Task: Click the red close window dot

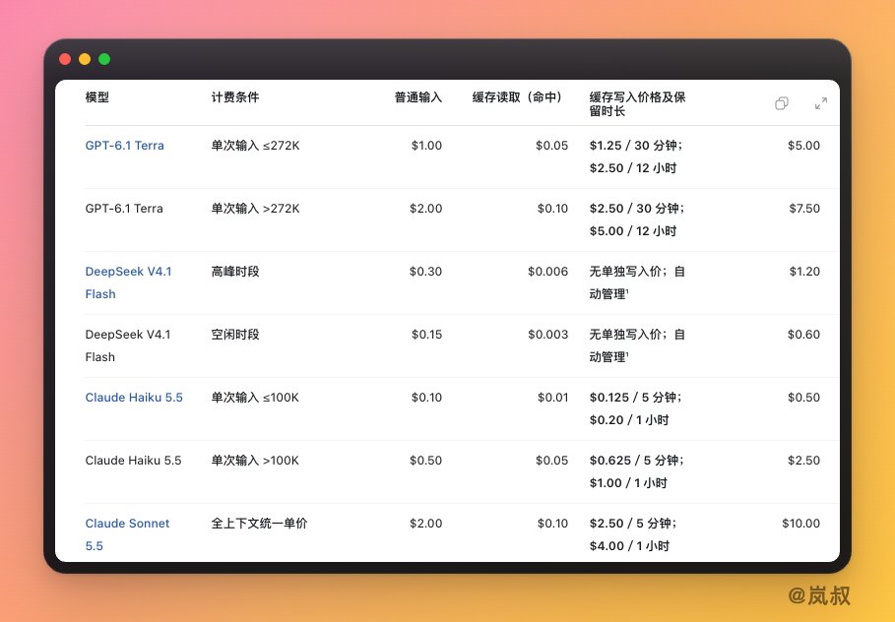Action: click(65, 59)
